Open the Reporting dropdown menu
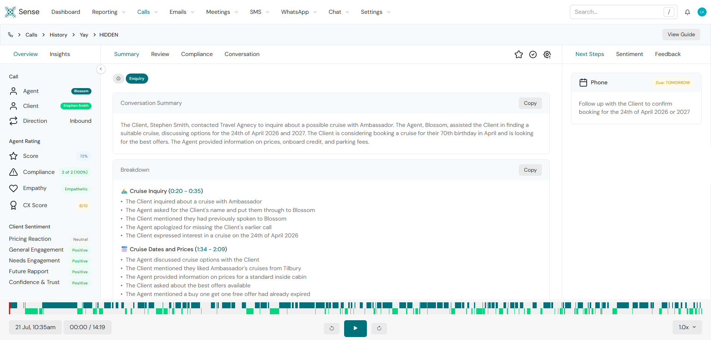Screen dimensions: 711x340 [x=108, y=12]
